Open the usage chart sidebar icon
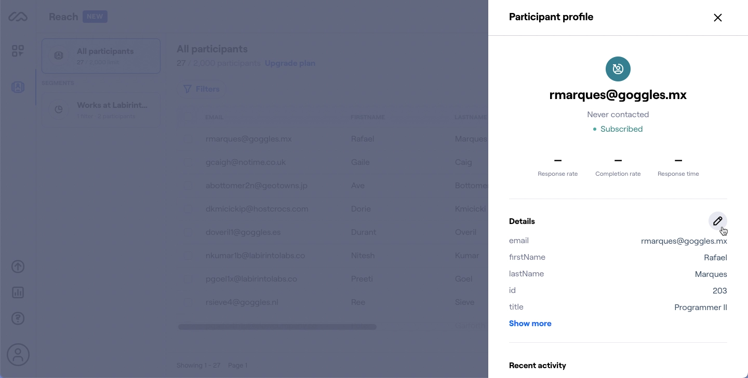 [x=18, y=292]
